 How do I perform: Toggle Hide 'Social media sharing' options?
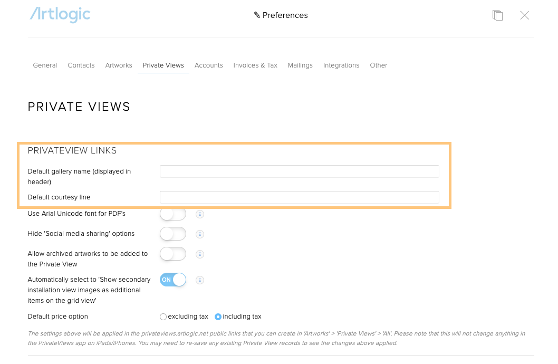(173, 234)
